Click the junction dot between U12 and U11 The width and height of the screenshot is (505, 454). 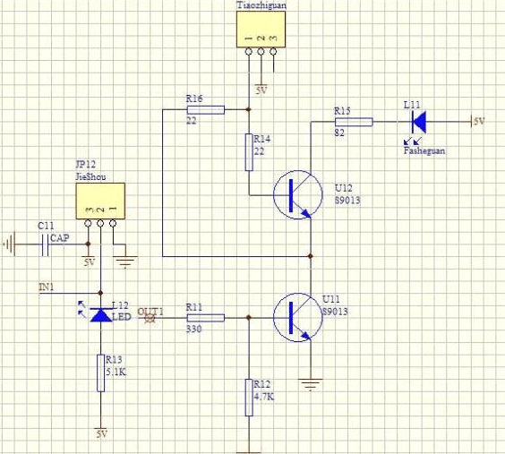point(311,256)
